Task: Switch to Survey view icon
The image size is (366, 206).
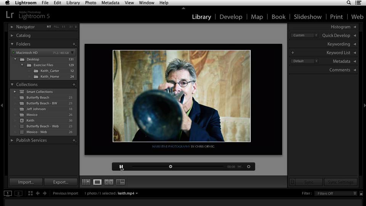Action: tap(120, 182)
